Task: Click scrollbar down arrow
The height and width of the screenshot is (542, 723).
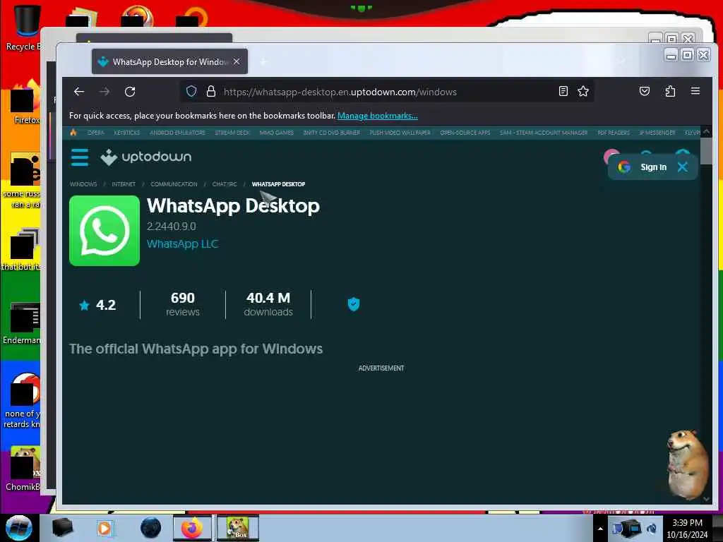Action: pyautogui.click(x=706, y=499)
